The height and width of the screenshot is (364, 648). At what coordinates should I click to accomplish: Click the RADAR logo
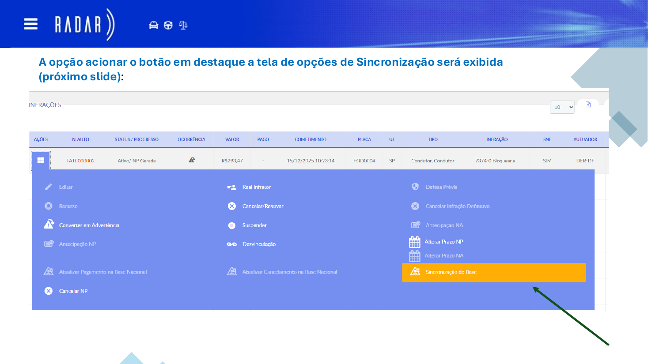[x=84, y=24]
